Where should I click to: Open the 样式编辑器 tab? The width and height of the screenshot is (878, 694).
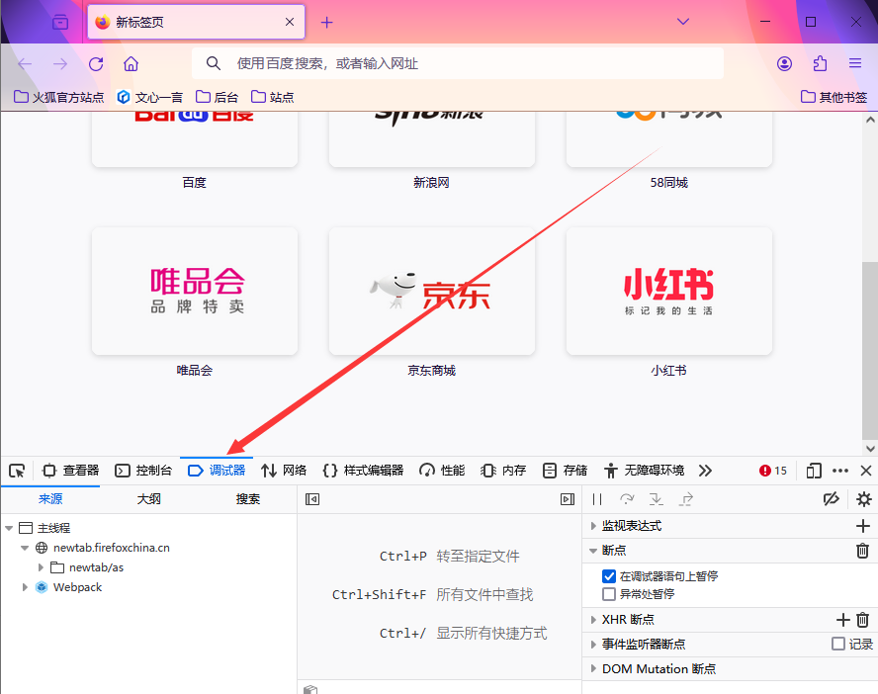click(x=364, y=471)
